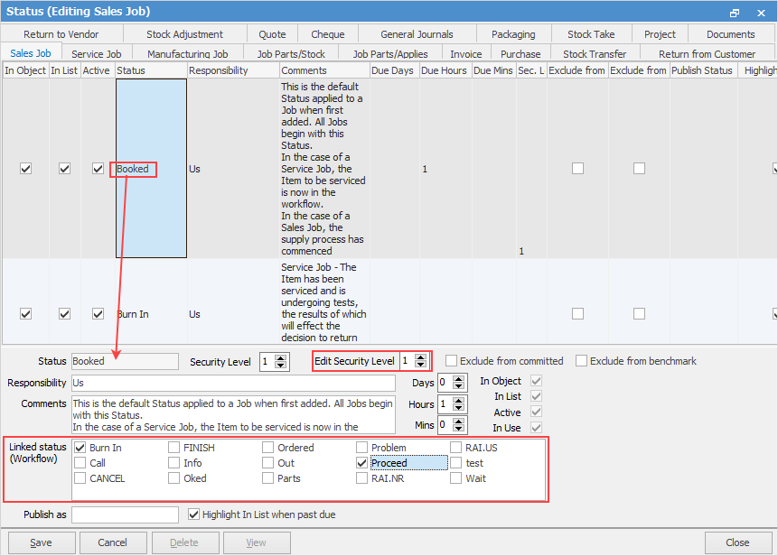778x556 pixels.
Task: Tick the Problem linked status checkbox
Action: [362, 448]
